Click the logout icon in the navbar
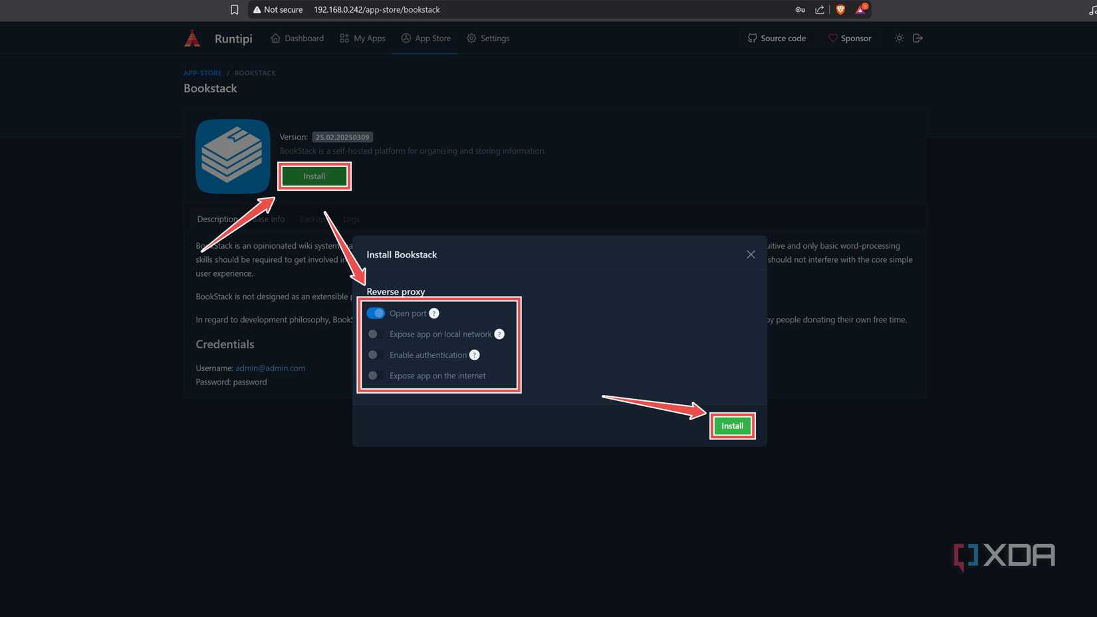 coord(918,38)
